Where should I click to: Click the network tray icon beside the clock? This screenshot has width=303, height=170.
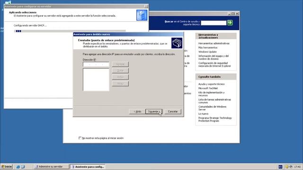click(291, 167)
